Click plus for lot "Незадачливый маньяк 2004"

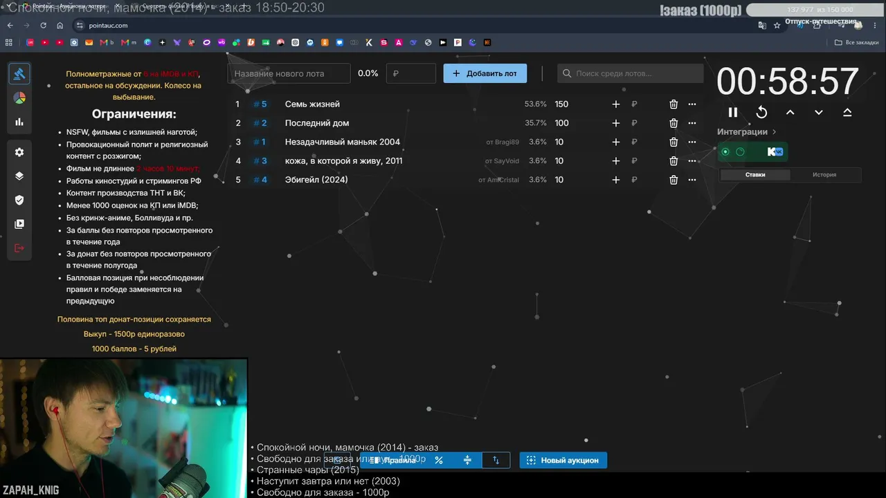616,142
